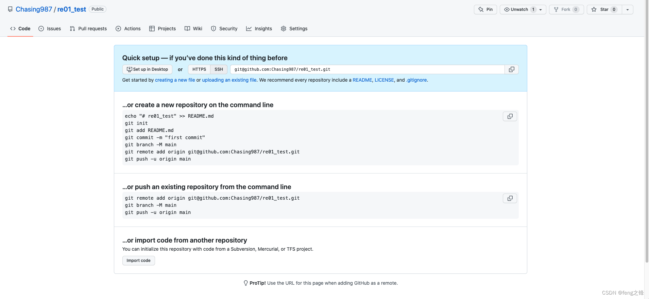Open repository Settings tab

(294, 29)
